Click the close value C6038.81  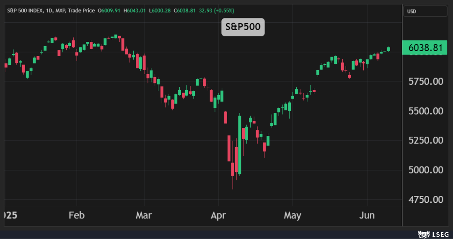[x=185, y=11]
